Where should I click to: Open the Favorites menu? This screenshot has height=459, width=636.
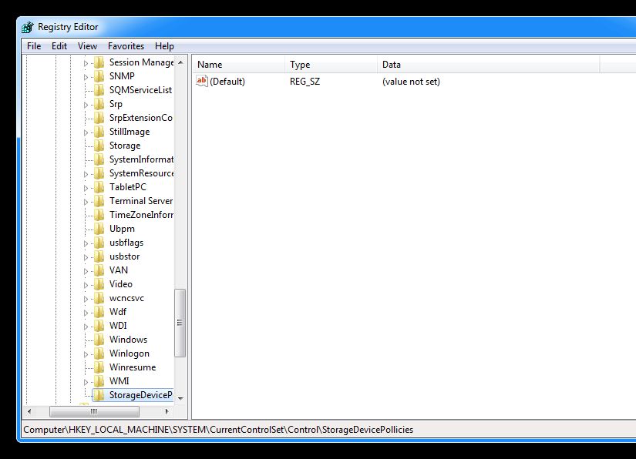126,46
